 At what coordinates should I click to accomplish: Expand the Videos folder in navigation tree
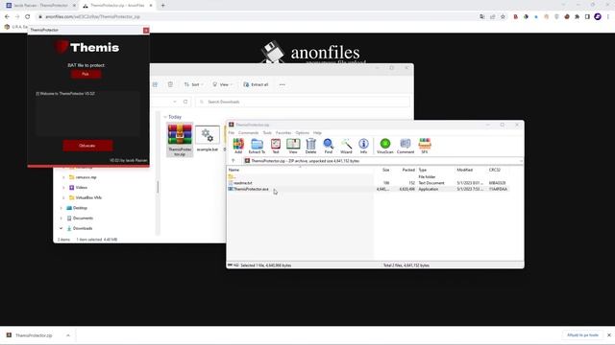point(63,188)
